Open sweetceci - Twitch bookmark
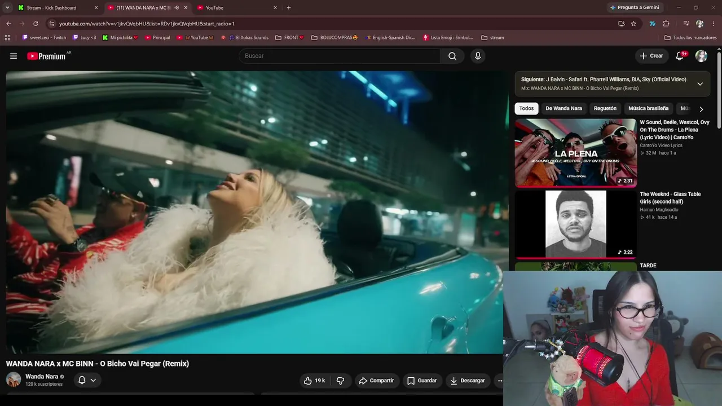The image size is (722, 406). click(x=44, y=38)
